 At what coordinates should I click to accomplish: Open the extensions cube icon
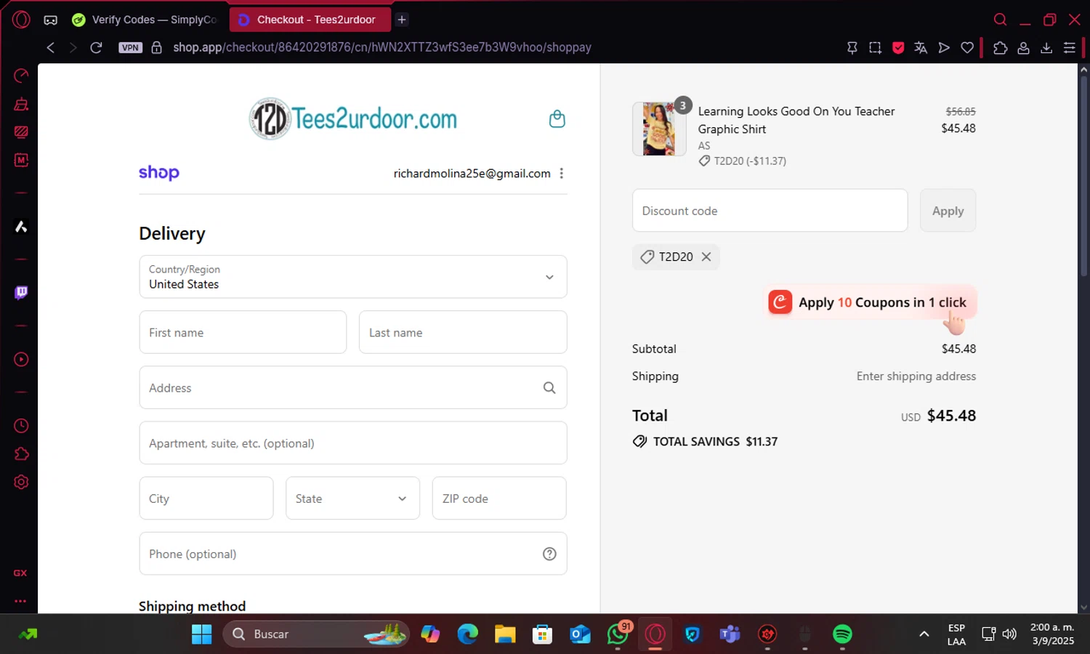pyautogui.click(x=1001, y=47)
